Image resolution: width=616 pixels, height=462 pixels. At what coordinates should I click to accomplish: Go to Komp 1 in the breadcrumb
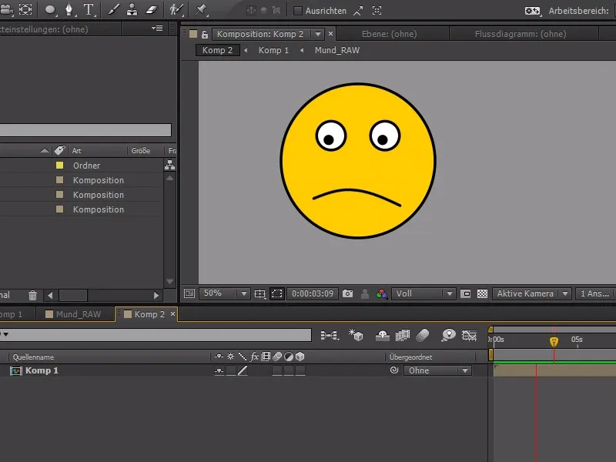pos(273,50)
